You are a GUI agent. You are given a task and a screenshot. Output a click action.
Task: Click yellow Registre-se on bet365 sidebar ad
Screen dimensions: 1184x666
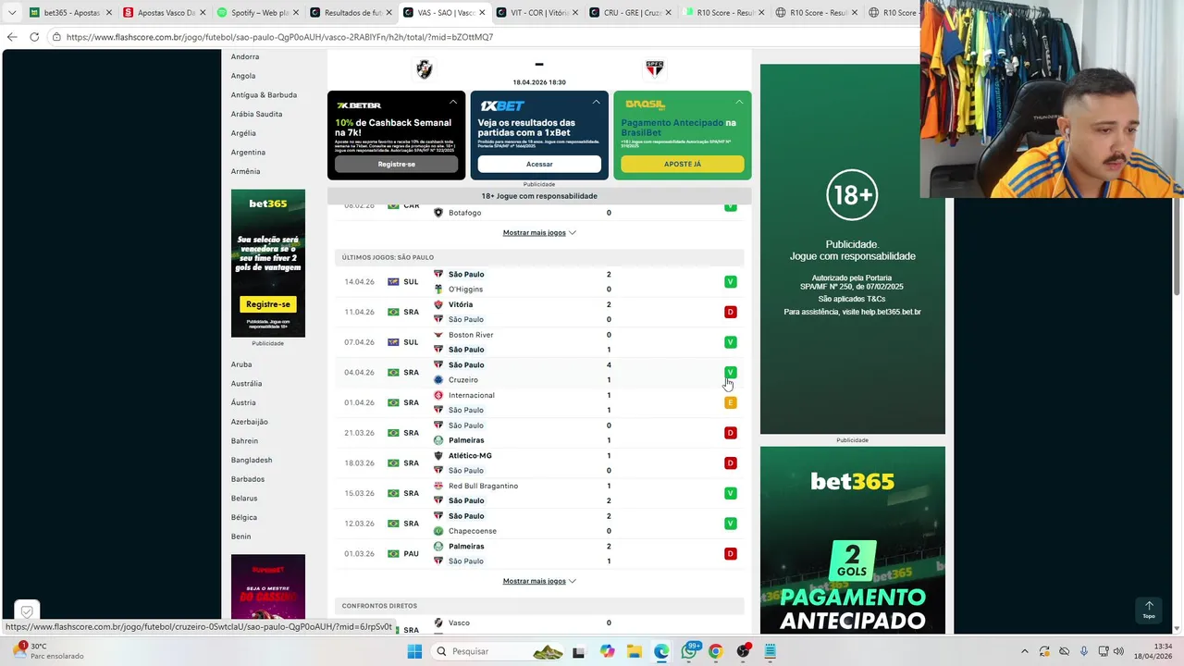(268, 304)
